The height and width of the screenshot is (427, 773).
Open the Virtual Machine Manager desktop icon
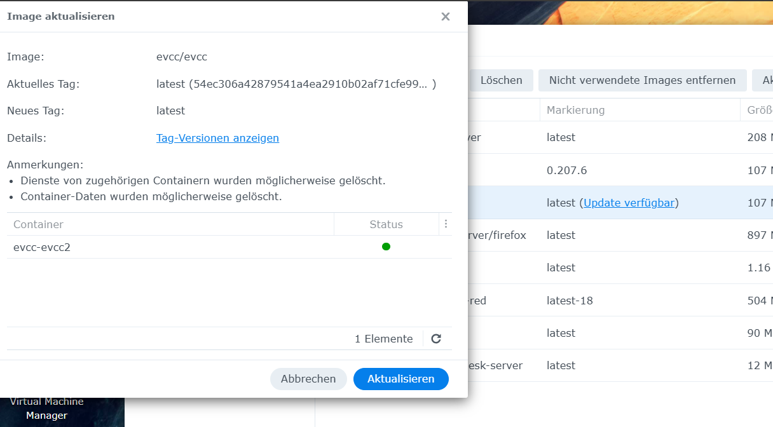tap(47, 408)
